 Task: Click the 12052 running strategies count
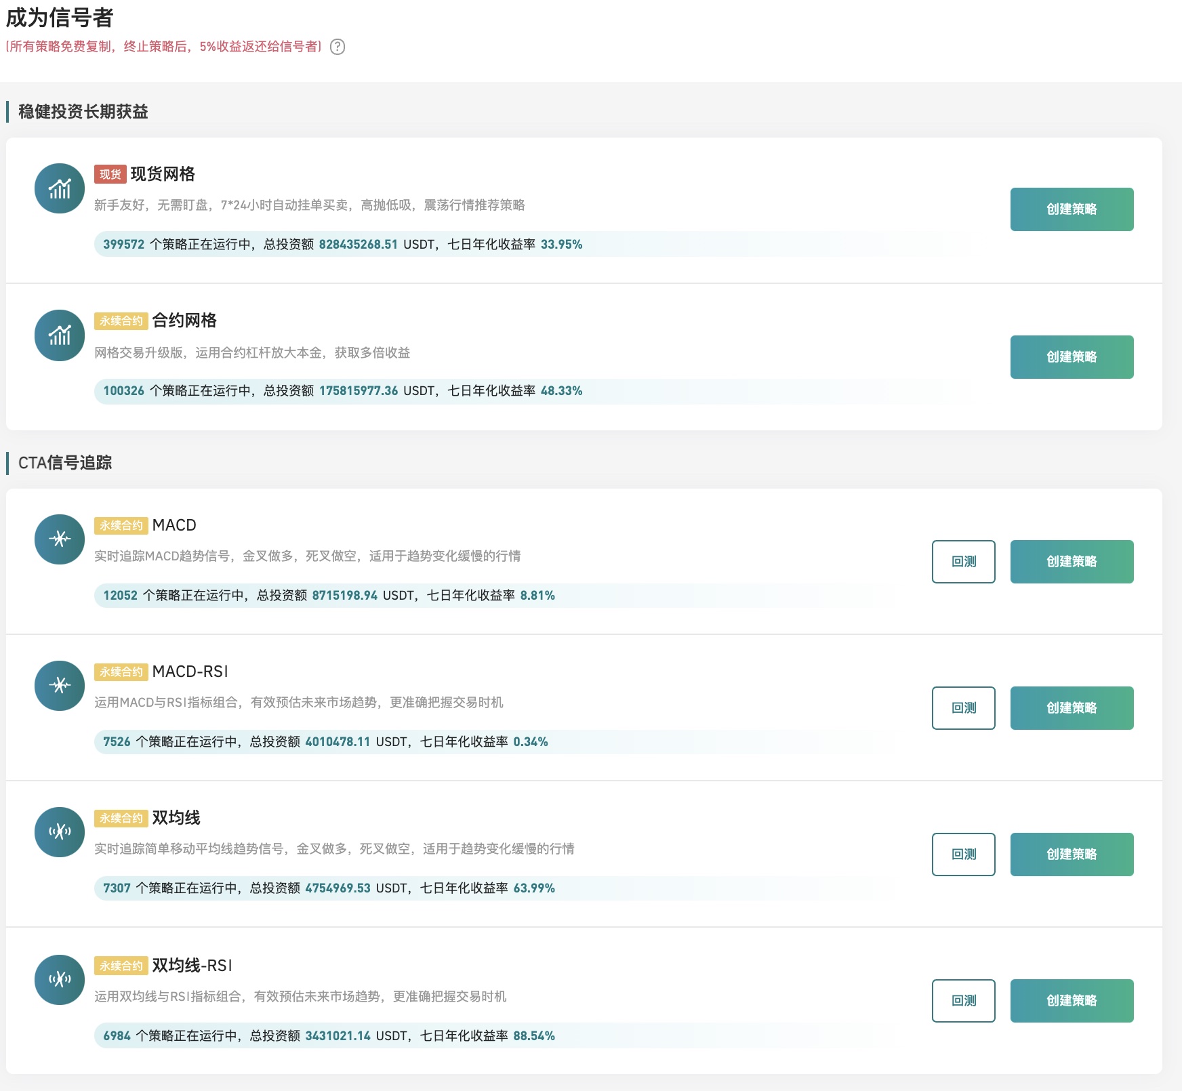coord(121,596)
